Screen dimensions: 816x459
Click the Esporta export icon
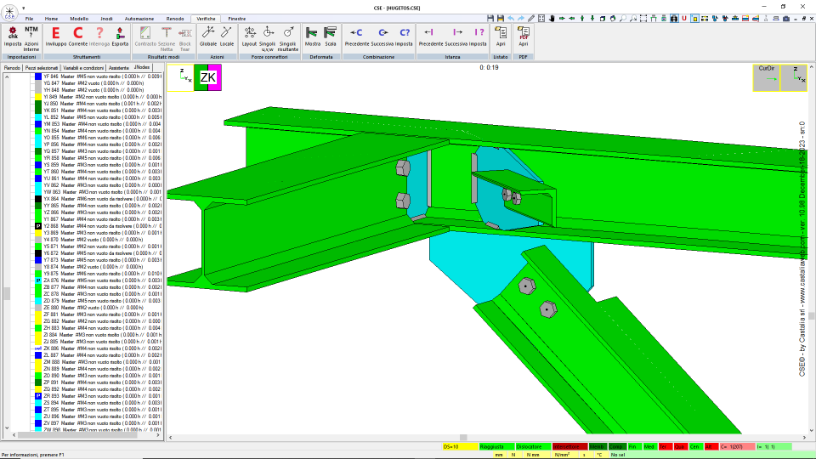click(x=120, y=37)
